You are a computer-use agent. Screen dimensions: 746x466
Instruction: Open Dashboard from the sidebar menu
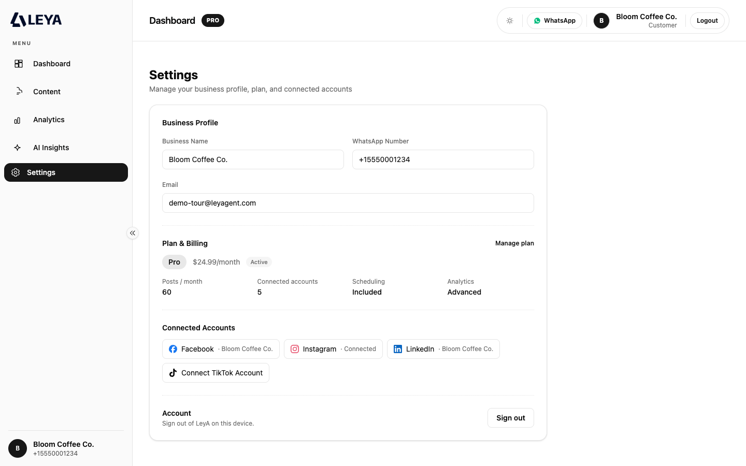coord(66,64)
